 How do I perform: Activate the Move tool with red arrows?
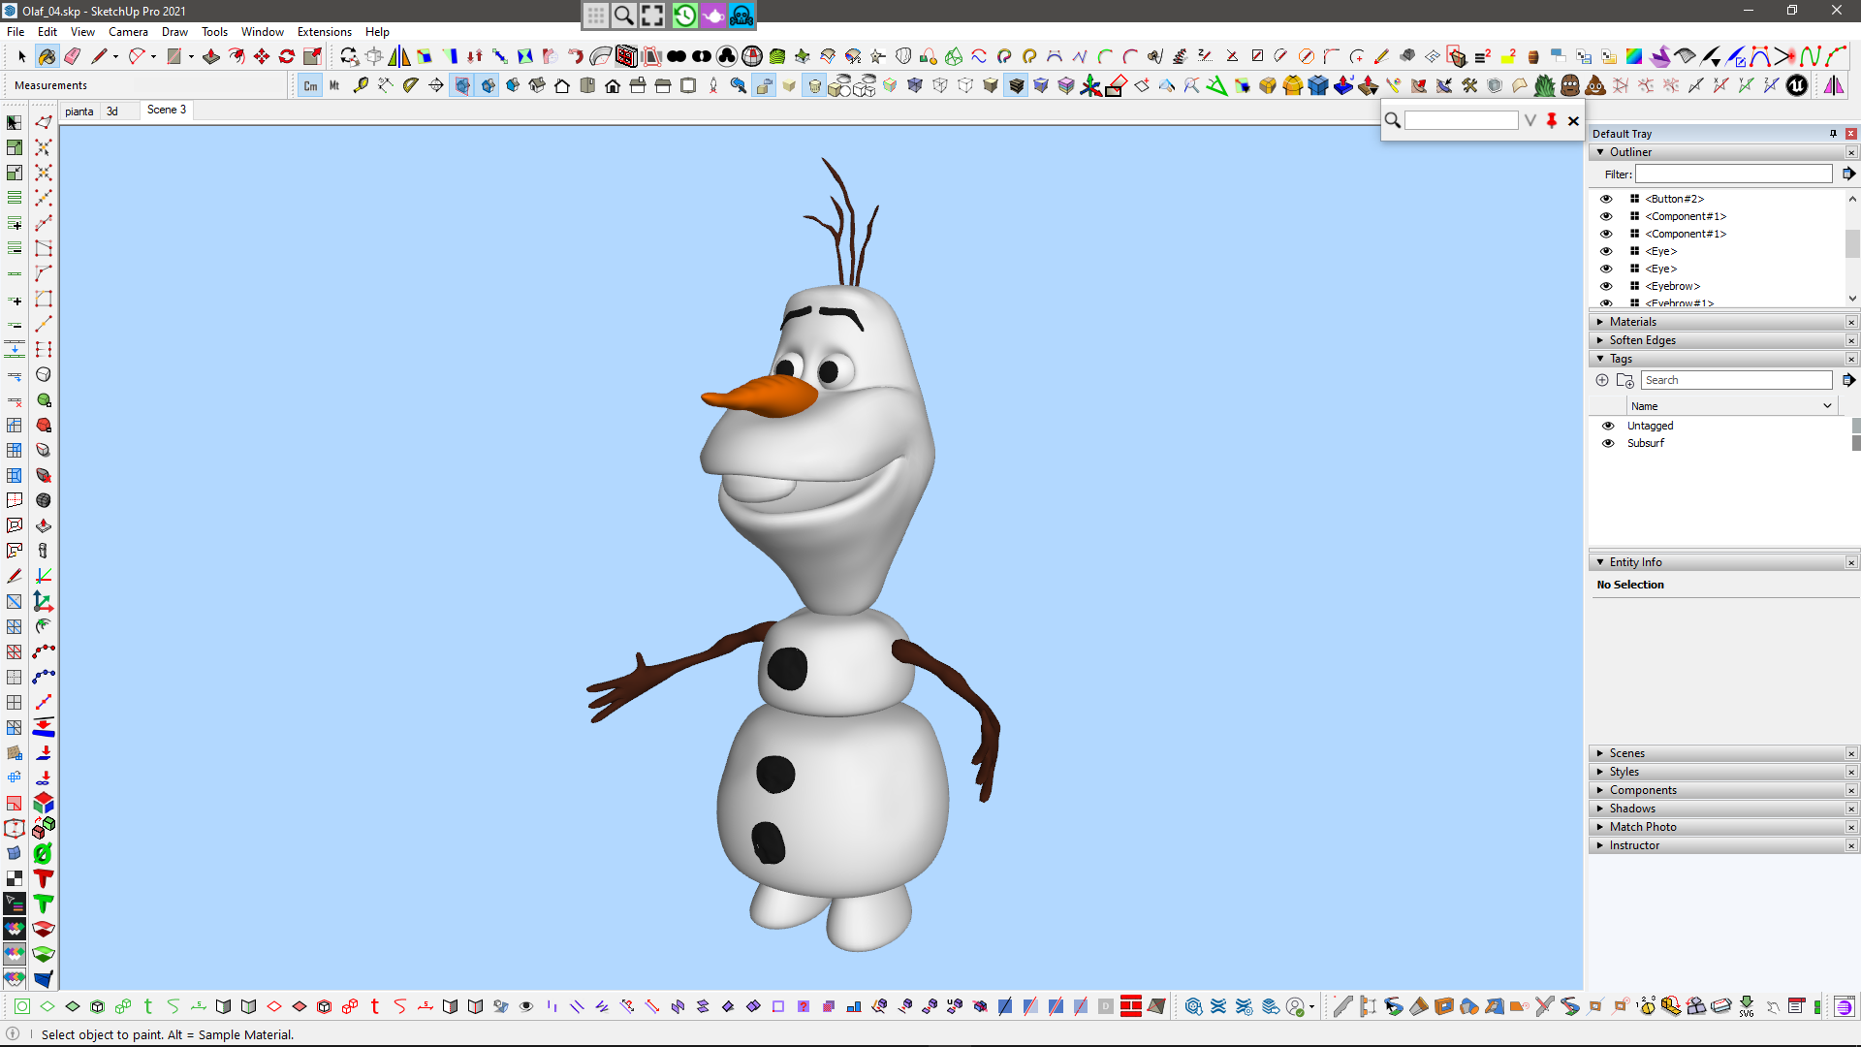(x=262, y=56)
